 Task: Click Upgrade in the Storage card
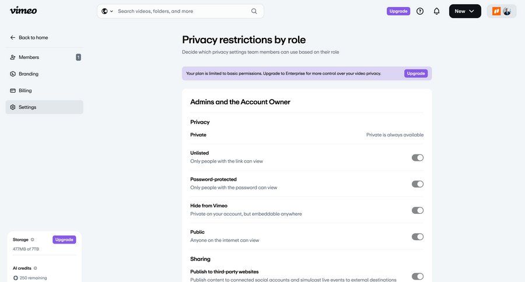click(x=64, y=239)
